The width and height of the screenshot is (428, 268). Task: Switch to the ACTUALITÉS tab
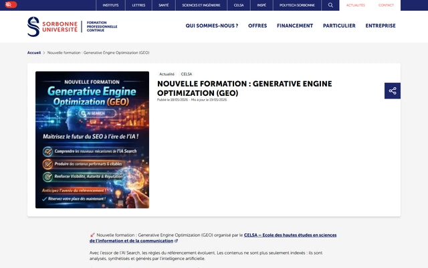tap(355, 5)
